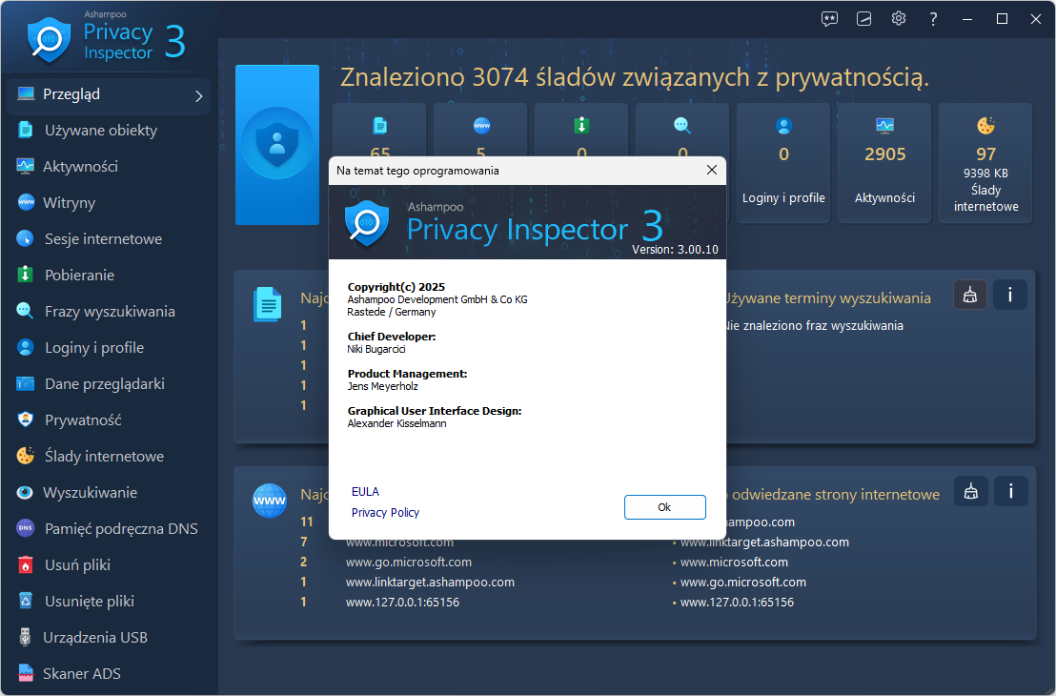The width and height of the screenshot is (1056, 696).
Task: Click the Usunięte pliki recycle icon
Action: pyautogui.click(x=25, y=601)
